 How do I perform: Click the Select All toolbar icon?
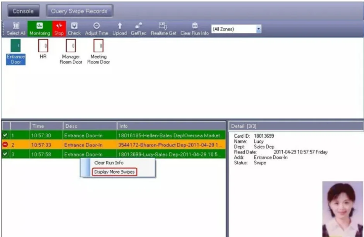[x=16, y=29]
